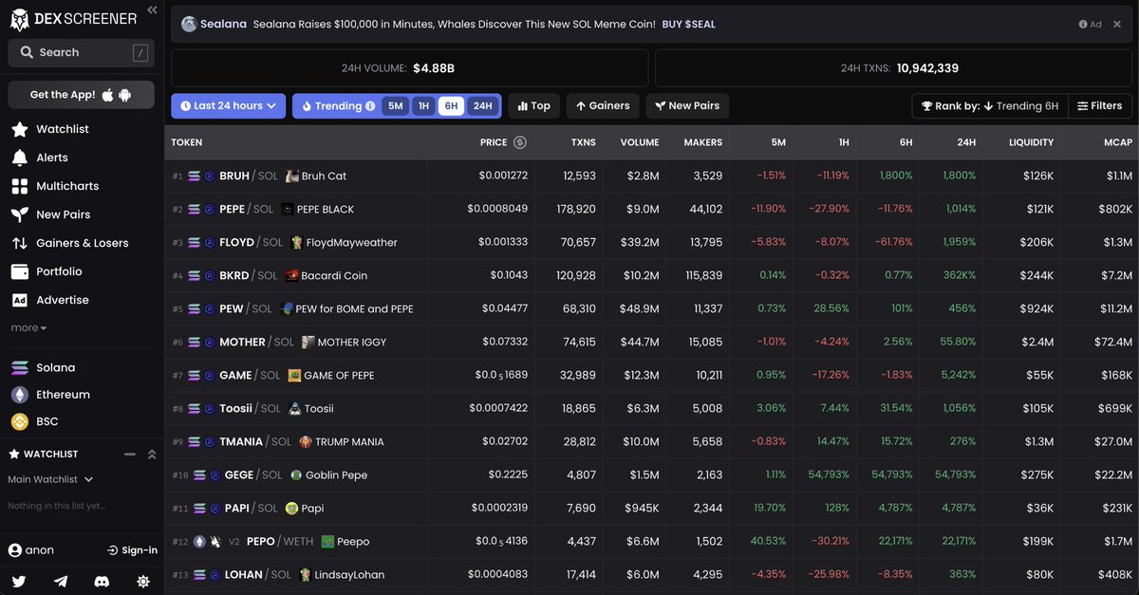Expand the 'more' sidebar menu

tap(28, 327)
